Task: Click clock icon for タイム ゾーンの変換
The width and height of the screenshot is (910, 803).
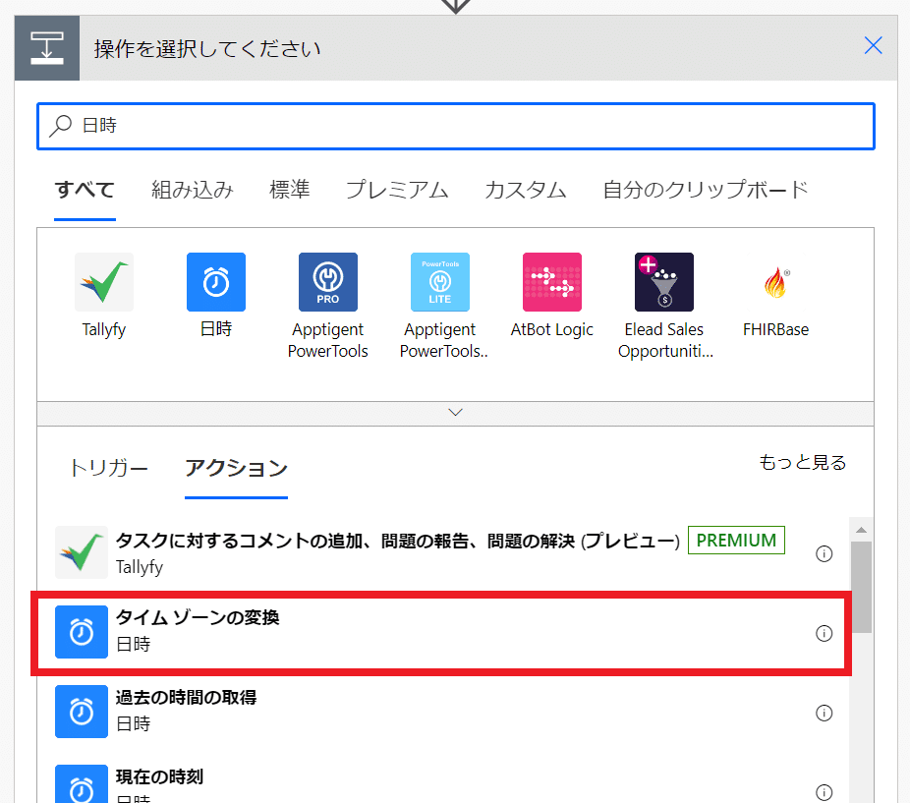Action: pos(82,632)
